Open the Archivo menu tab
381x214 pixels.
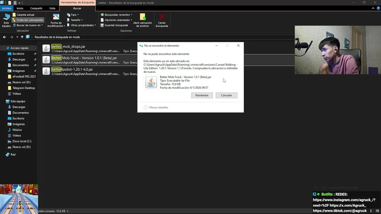pos(7,8)
